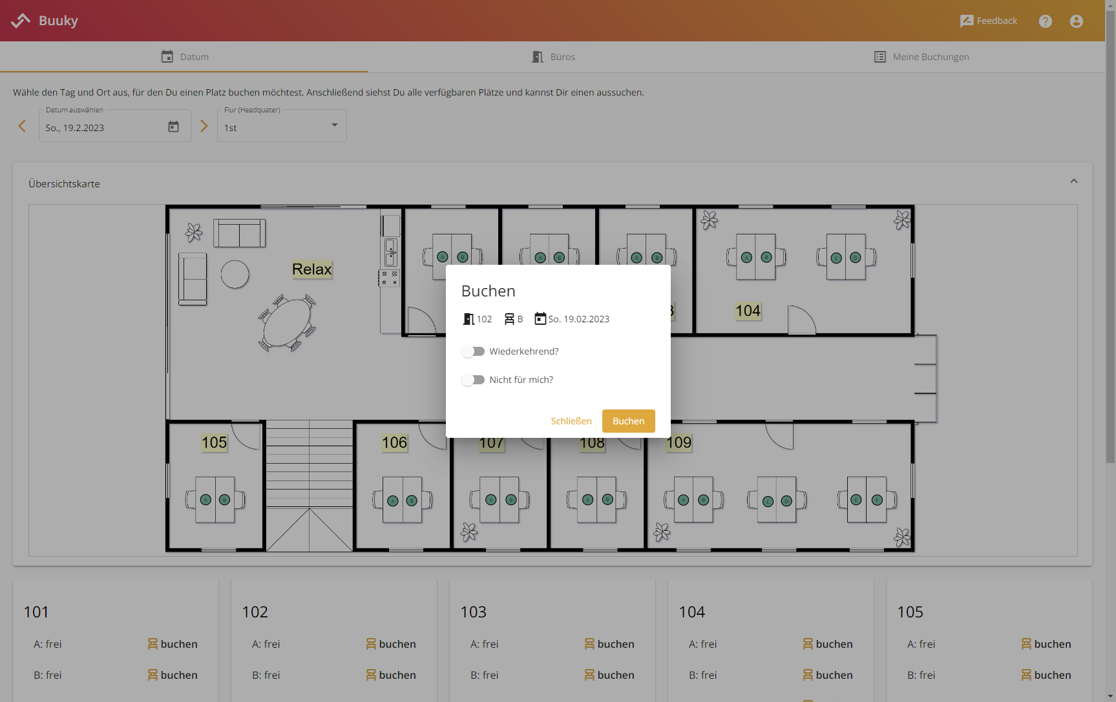Select seat C in room 109 on map

[768, 501]
